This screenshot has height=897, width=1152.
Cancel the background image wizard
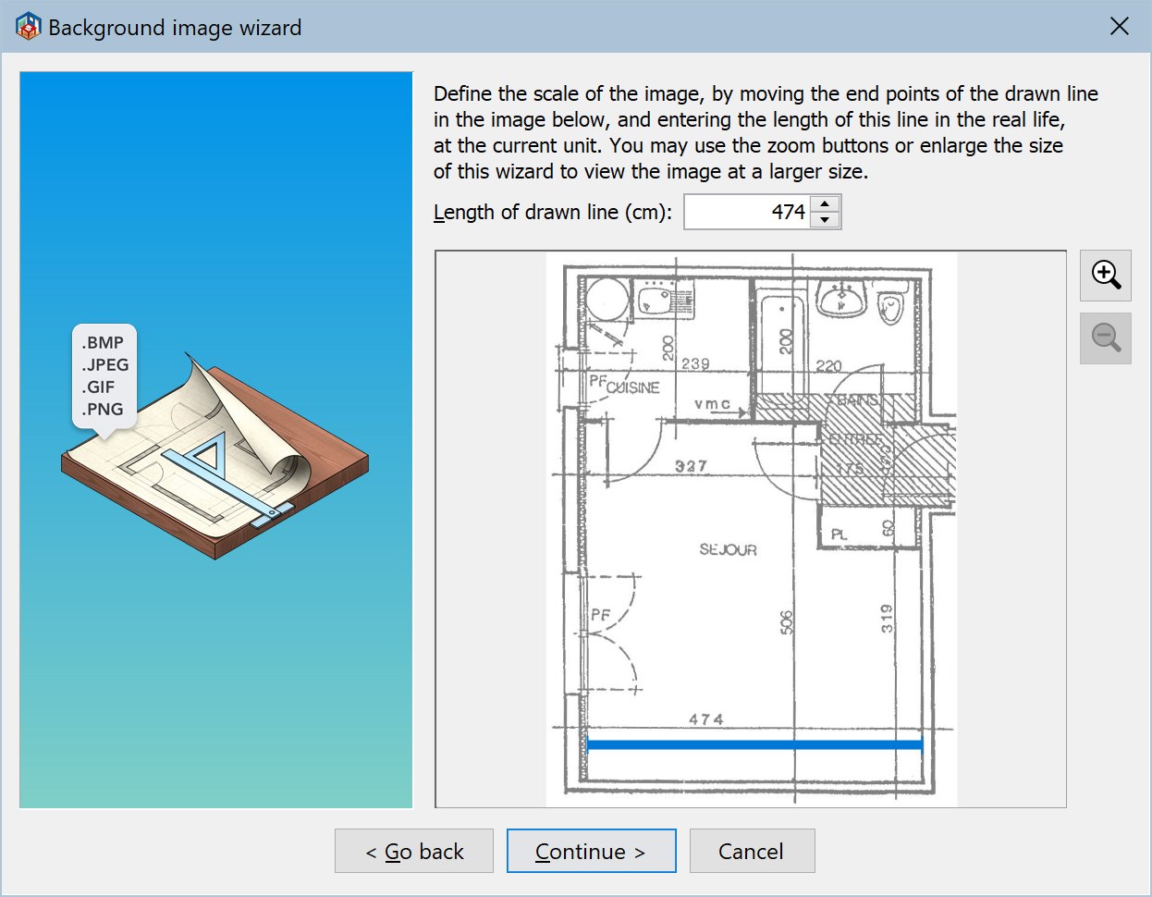(752, 851)
